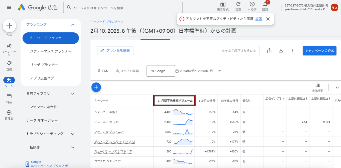Open the Billing card icon
Viewport: 341px width, 168px height.
9,96
